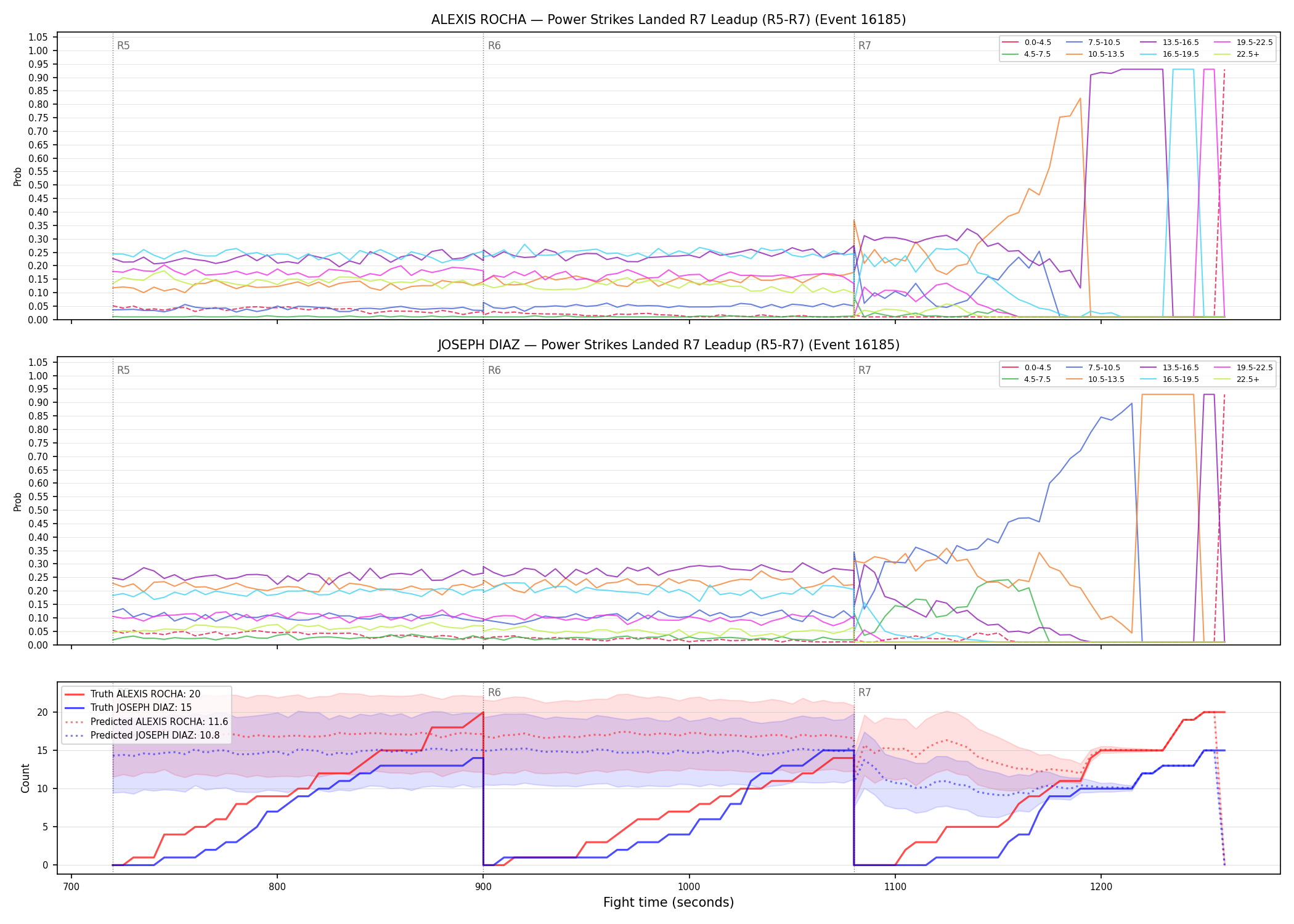Click the 'Count' y-axis label

pos(25,778)
